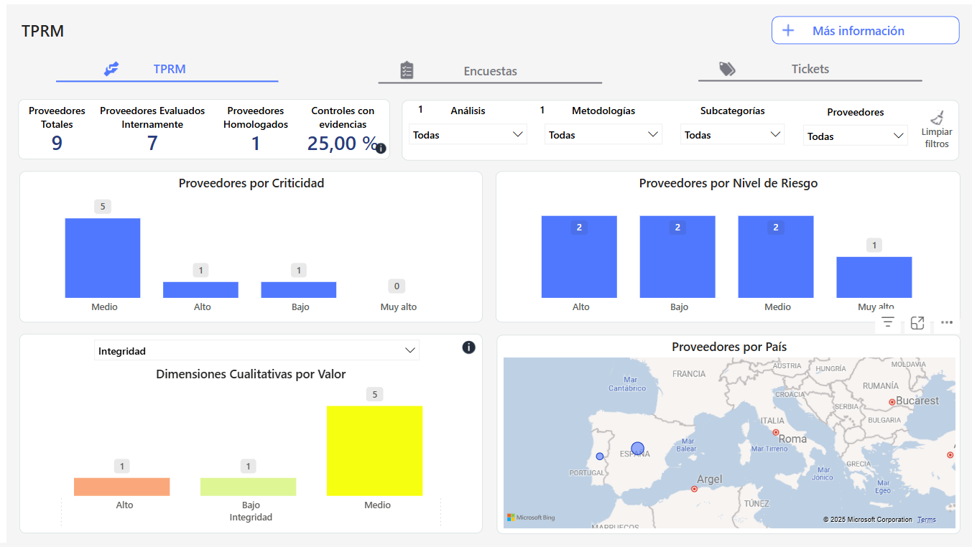Select the yellow Medio bar in Dimensiones chart
The image size is (972, 547).
click(x=374, y=451)
